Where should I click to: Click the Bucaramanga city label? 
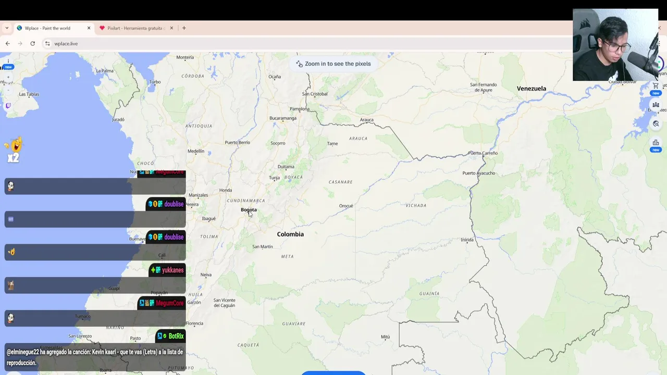[283, 118]
